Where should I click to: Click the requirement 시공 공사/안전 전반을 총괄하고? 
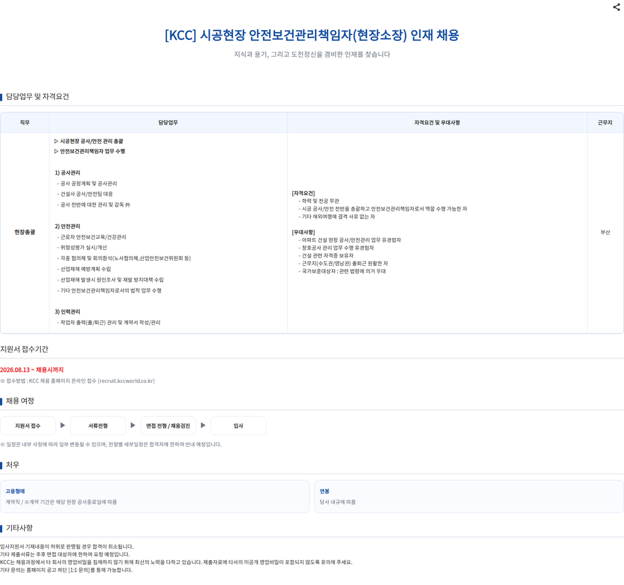382,209
